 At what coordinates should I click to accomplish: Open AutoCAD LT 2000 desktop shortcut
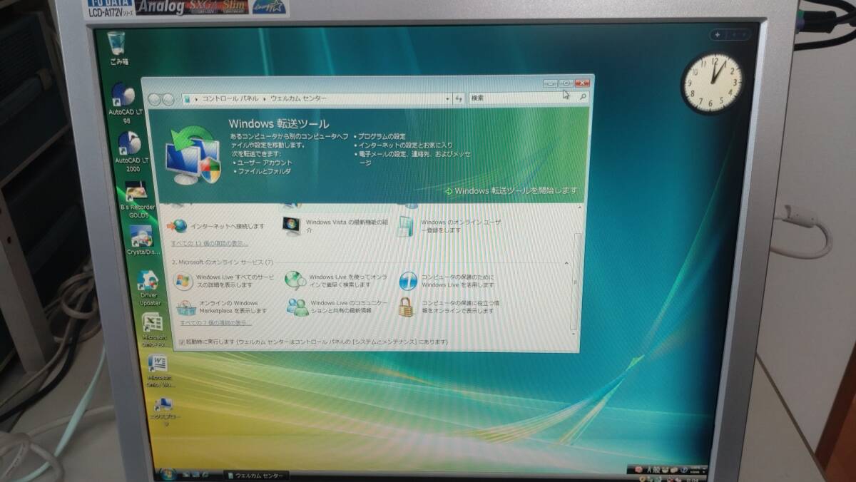coord(131,153)
